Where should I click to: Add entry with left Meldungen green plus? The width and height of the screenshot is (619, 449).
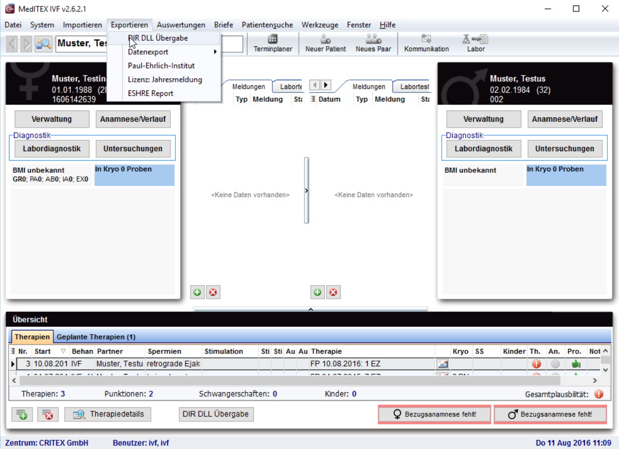[x=197, y=292]
